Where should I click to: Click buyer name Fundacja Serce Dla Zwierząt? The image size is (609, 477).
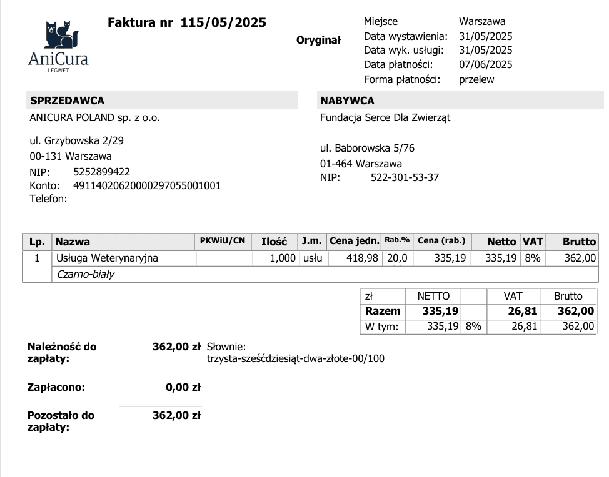point(385,117)
